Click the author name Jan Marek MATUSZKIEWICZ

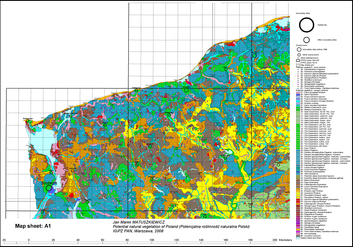tap(139, 222)
